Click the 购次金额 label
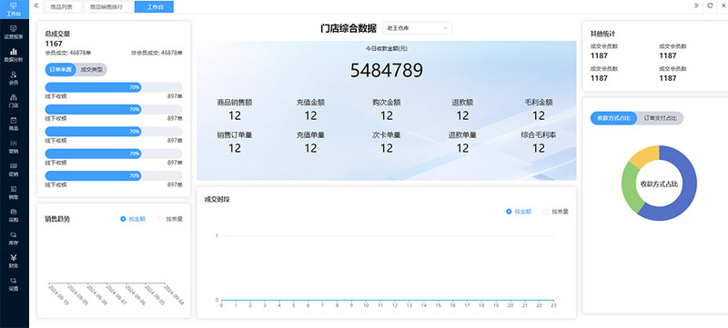The image size is (728, 328). (x=386, y=103)
